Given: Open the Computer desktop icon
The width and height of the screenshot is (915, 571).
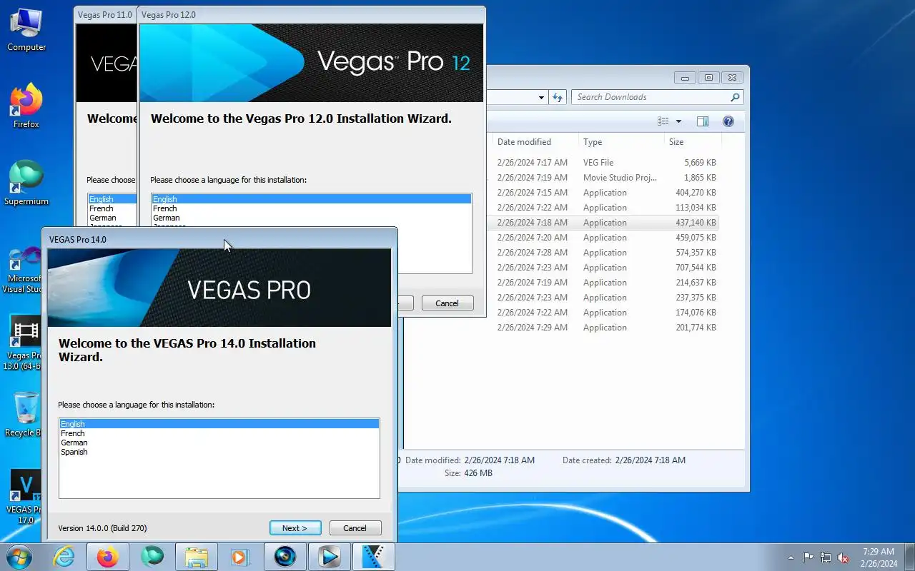Looking at the screenshot, I should [x=26, y=31].
